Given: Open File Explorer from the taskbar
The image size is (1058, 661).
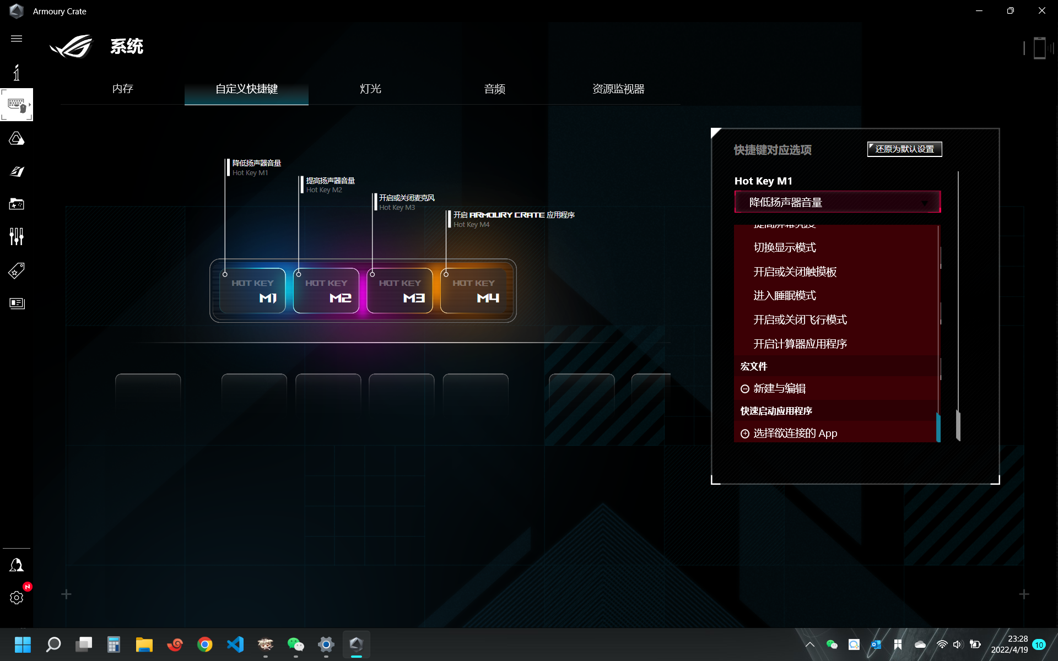Looking at the screenshot, I should [144, 644].
